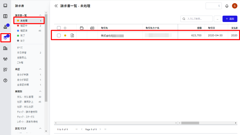The height and width of the screenshot is (135, 240).
Task: Sort by the 金額 column header
Action: tap(199, 28)
